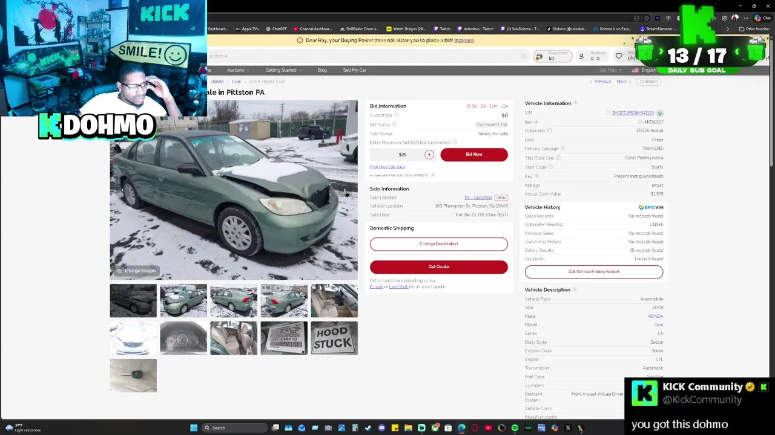Click the search magnifier icon
Screen dimensions: 775x435
pyautogui.click(x=524, y=56)
